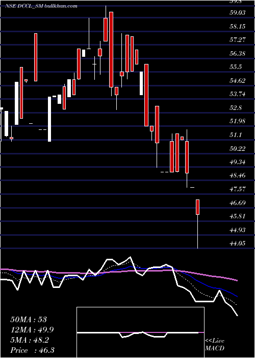Click the 49.34 price axis label
The height and width of the screenshot is (358, 255).
[x=238, y=162]
